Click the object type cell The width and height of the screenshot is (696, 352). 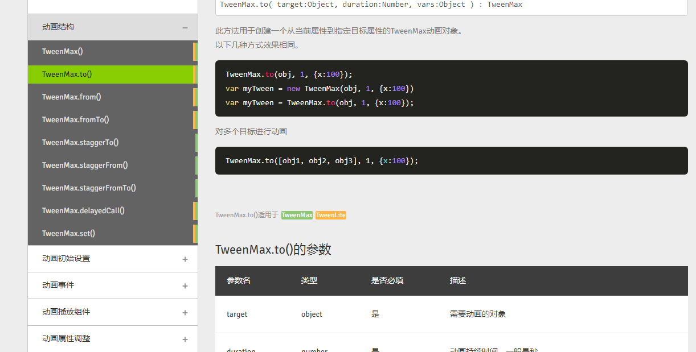312,314
